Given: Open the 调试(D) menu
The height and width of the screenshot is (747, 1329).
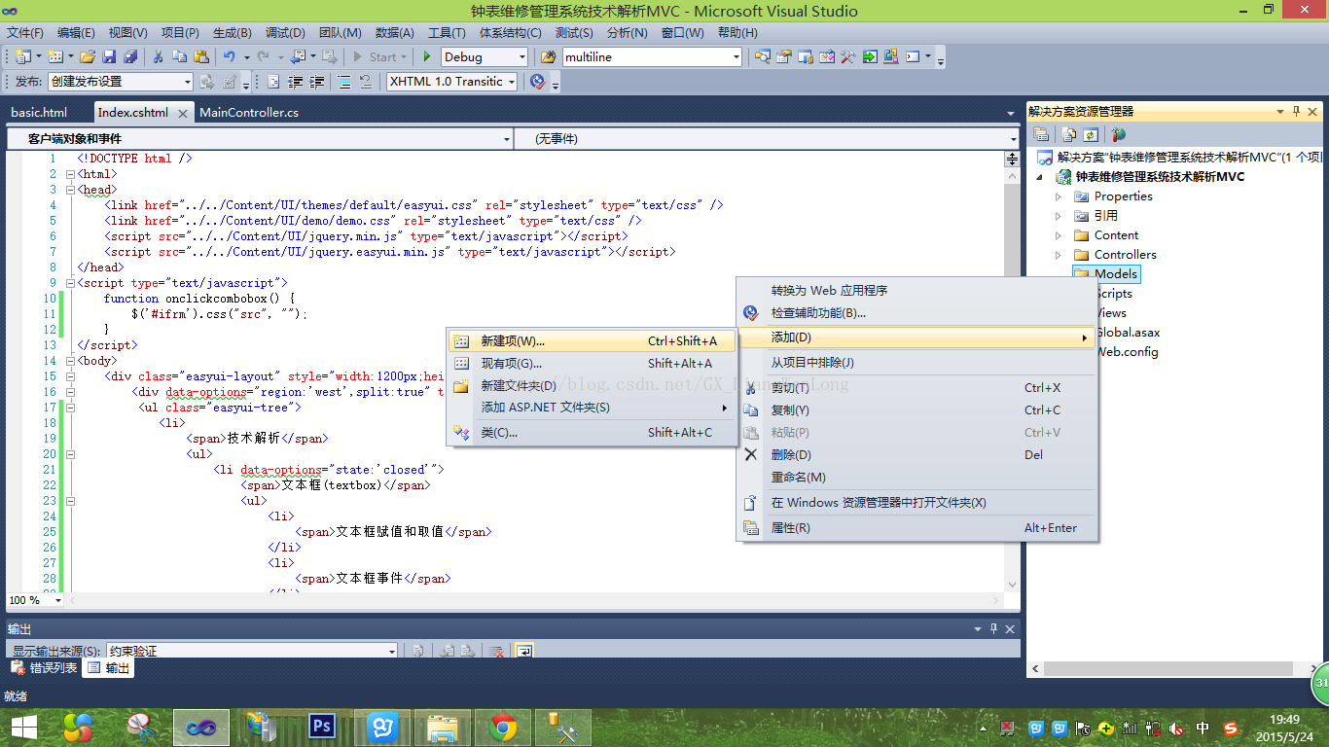Looking at the screenshot, I should (284, 33).
